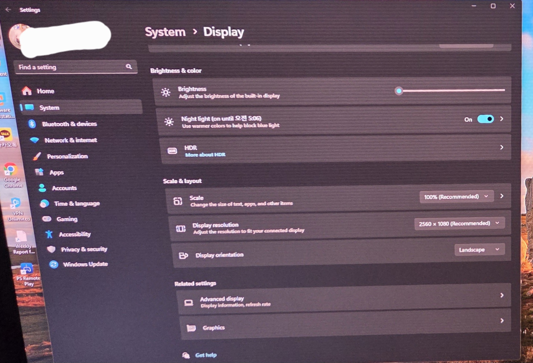This screenshot has height=363, width=533.
Task: Click the Display breadcrumb title
Action: click(x=224, y=32)
